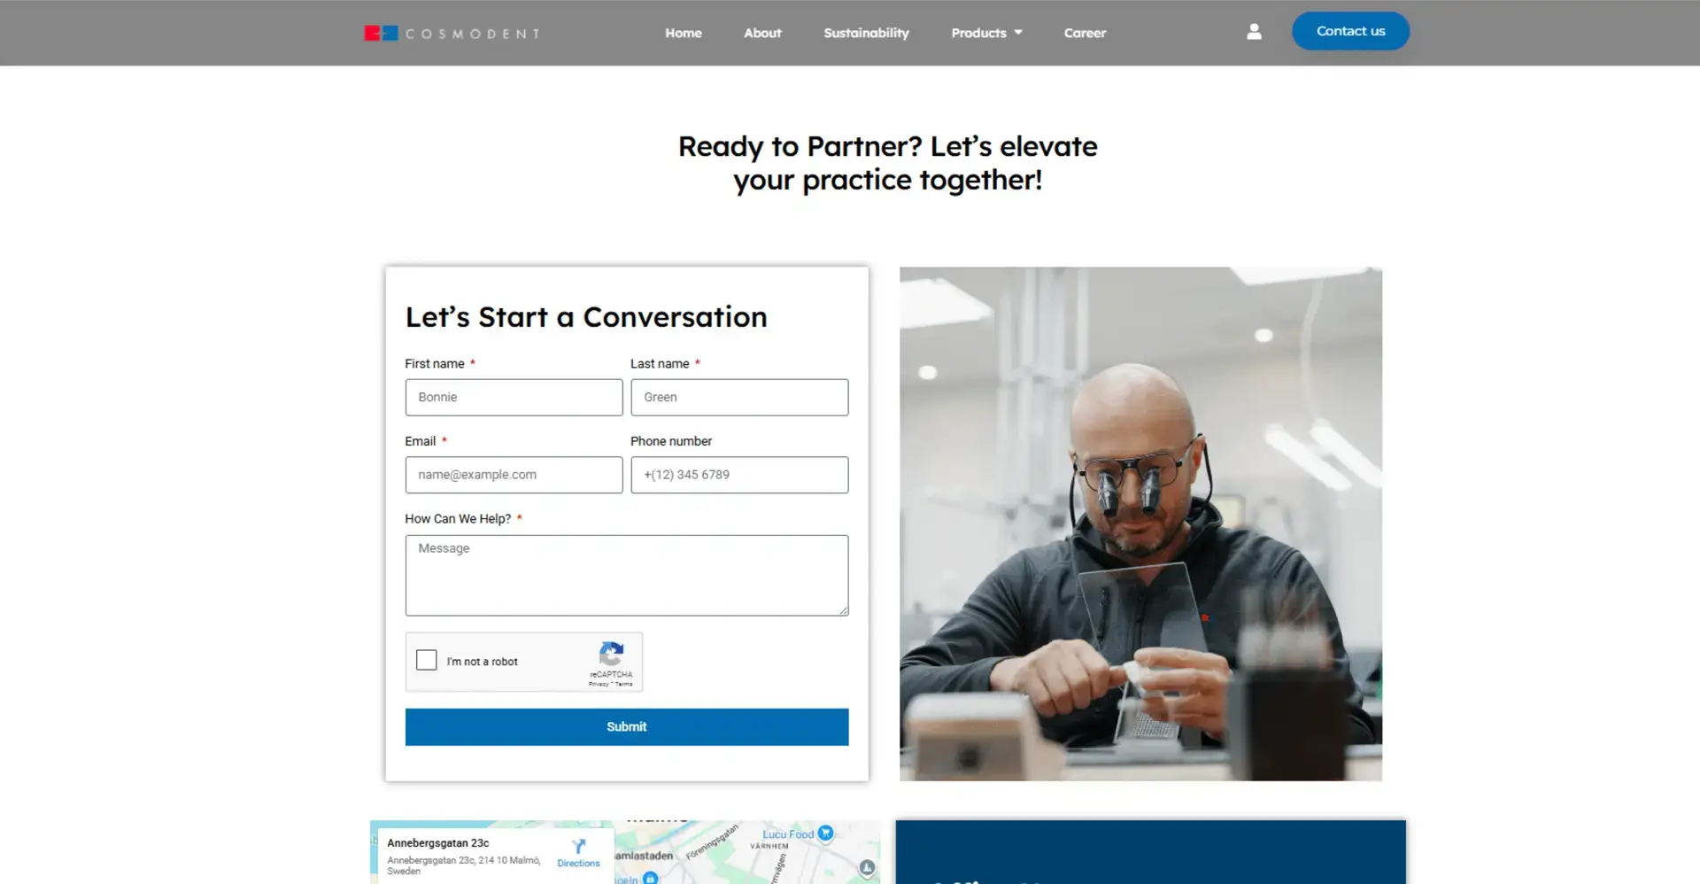Navigate to the Career page
The image size is (1700, 884).
[x=1085, y=33]
